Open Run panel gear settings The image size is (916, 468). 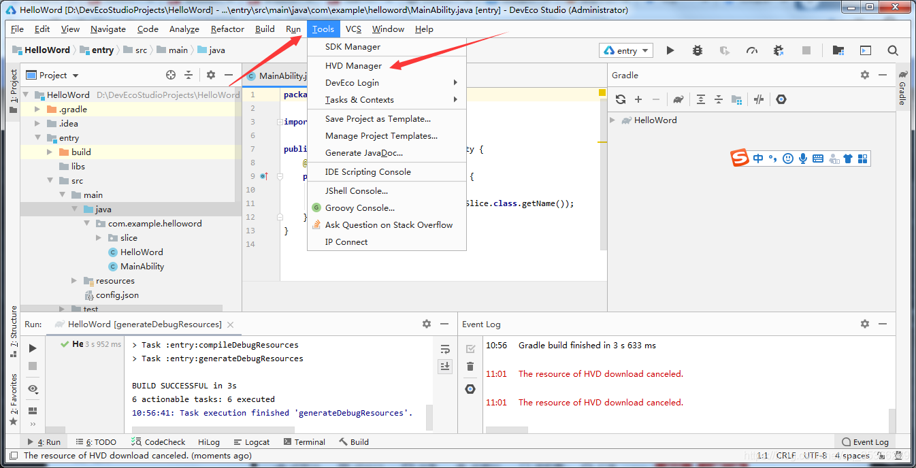(427, 324)
